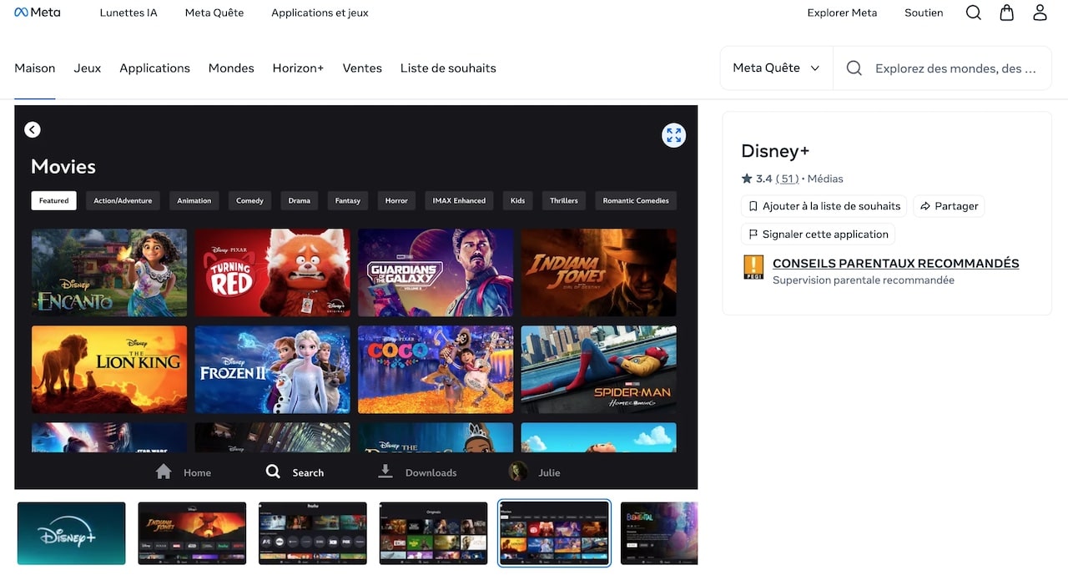This screenshot has height=575, width=1068.
Task: Report app via Signaler cette application
Action: click(x=818, y=235)
